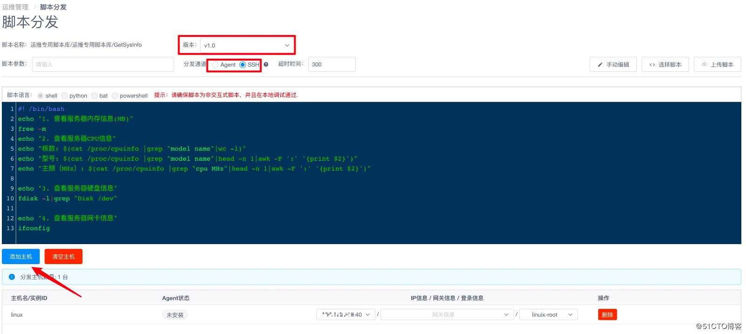Click the 手动编辑 button
Viewport: 746px width, 334px height.
[x=613, y=64]
